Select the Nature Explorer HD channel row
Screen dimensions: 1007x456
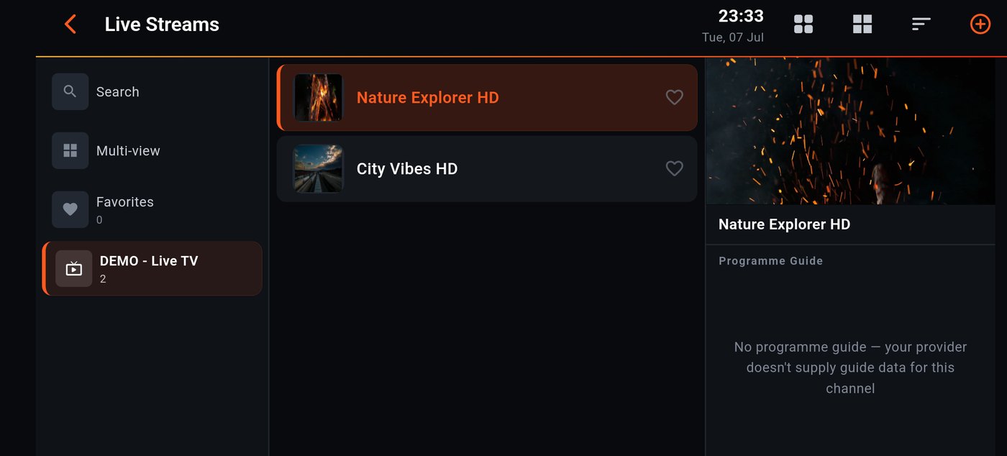click(487, 97)
